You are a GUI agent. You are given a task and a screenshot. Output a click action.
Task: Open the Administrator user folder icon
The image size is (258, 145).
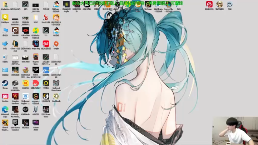click(x=5, y=5)
